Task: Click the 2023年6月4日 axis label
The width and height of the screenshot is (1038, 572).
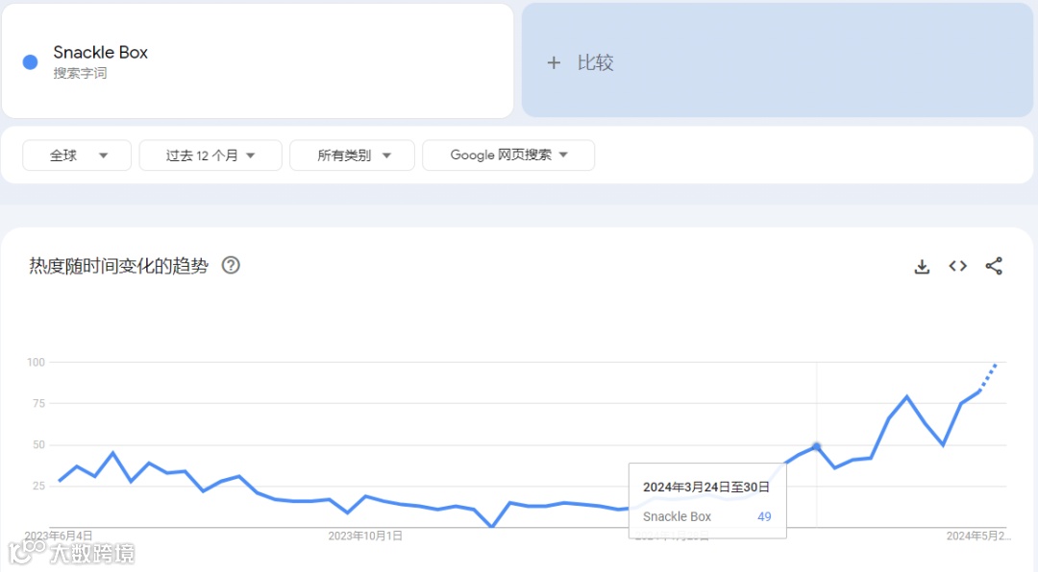Action: click(x=59, y=536)
